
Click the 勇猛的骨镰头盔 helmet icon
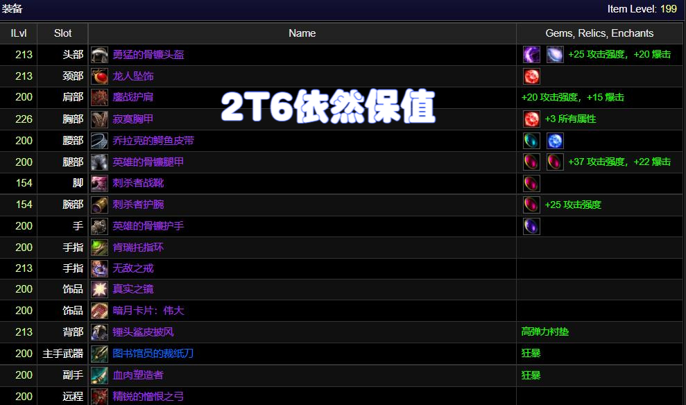(99, 55)
